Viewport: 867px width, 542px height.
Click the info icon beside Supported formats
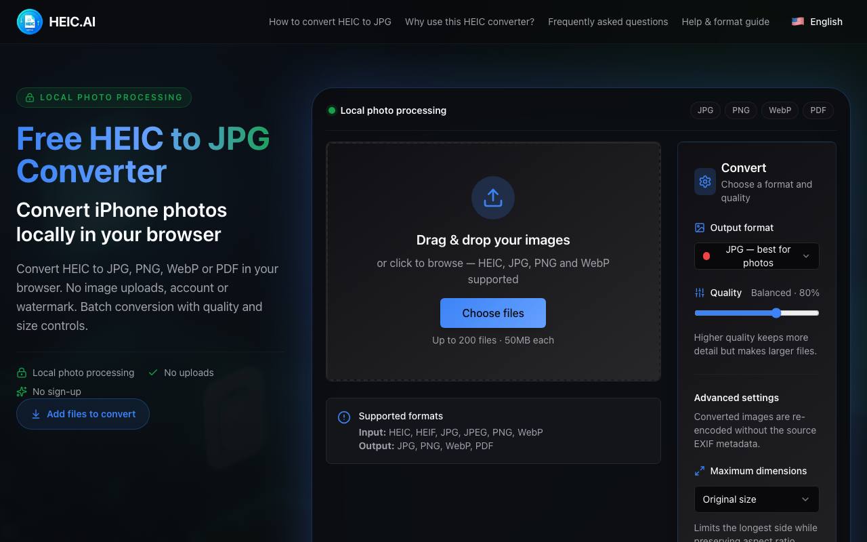344,417
